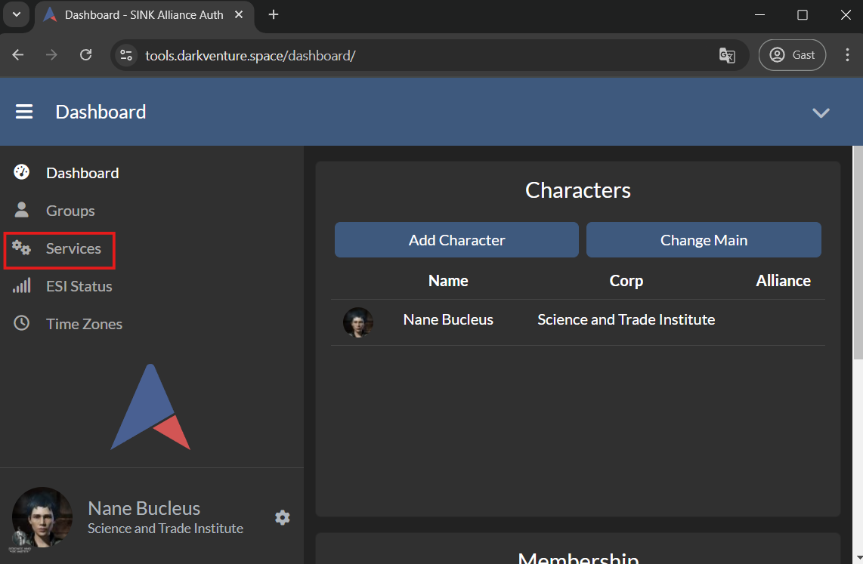Click the Time Zones clock icon
863x564 pixels.
[21, 323]
